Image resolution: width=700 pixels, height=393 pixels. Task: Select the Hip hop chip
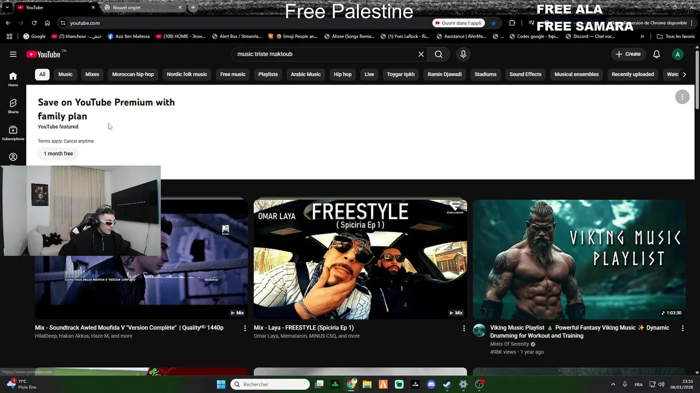point(343,74)
